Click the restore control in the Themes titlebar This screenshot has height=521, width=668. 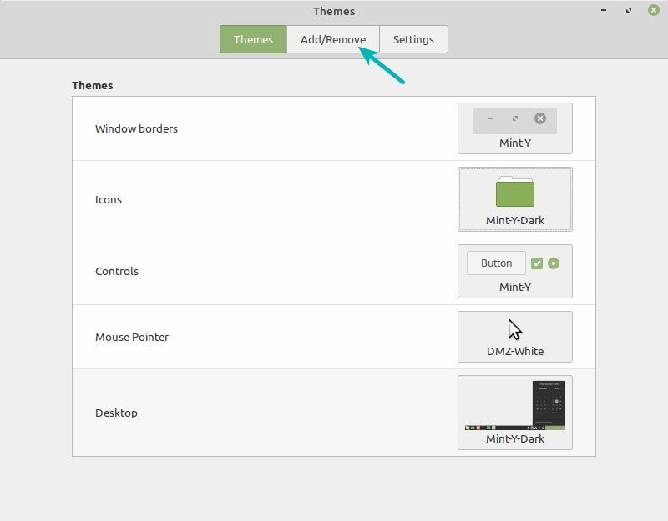(x=629, y=11)
